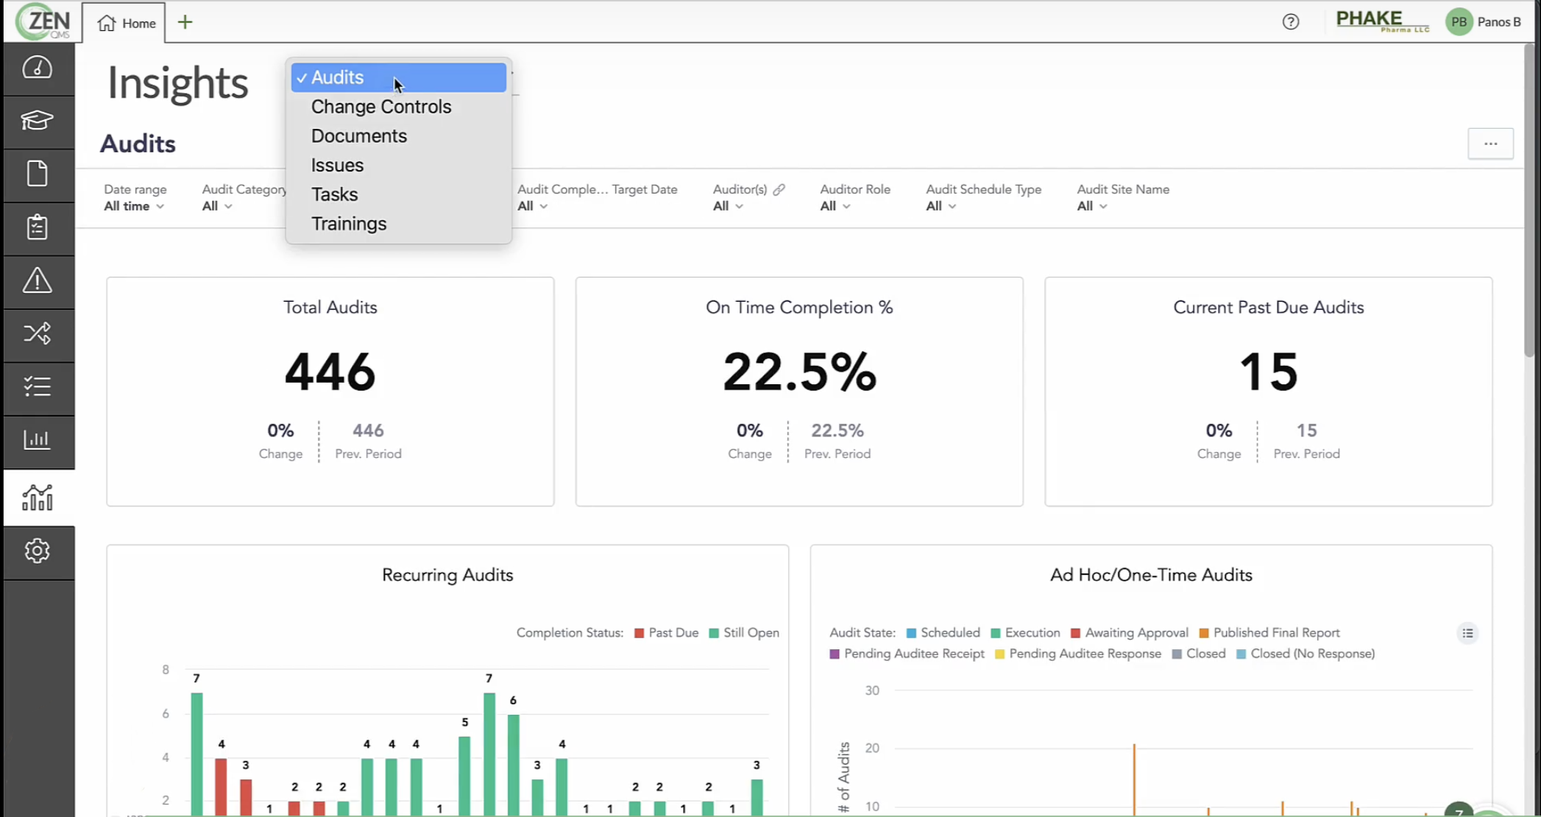Select Trainings in the insights menu
Viewport: 1541px width, 817px height.
coord(349,223)
